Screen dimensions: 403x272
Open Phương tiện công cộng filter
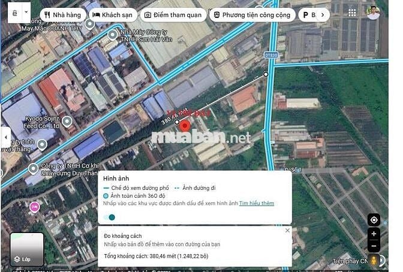(x=252, y=15)
